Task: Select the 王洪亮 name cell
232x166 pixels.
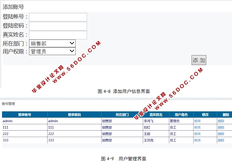Action: (156, 140)
